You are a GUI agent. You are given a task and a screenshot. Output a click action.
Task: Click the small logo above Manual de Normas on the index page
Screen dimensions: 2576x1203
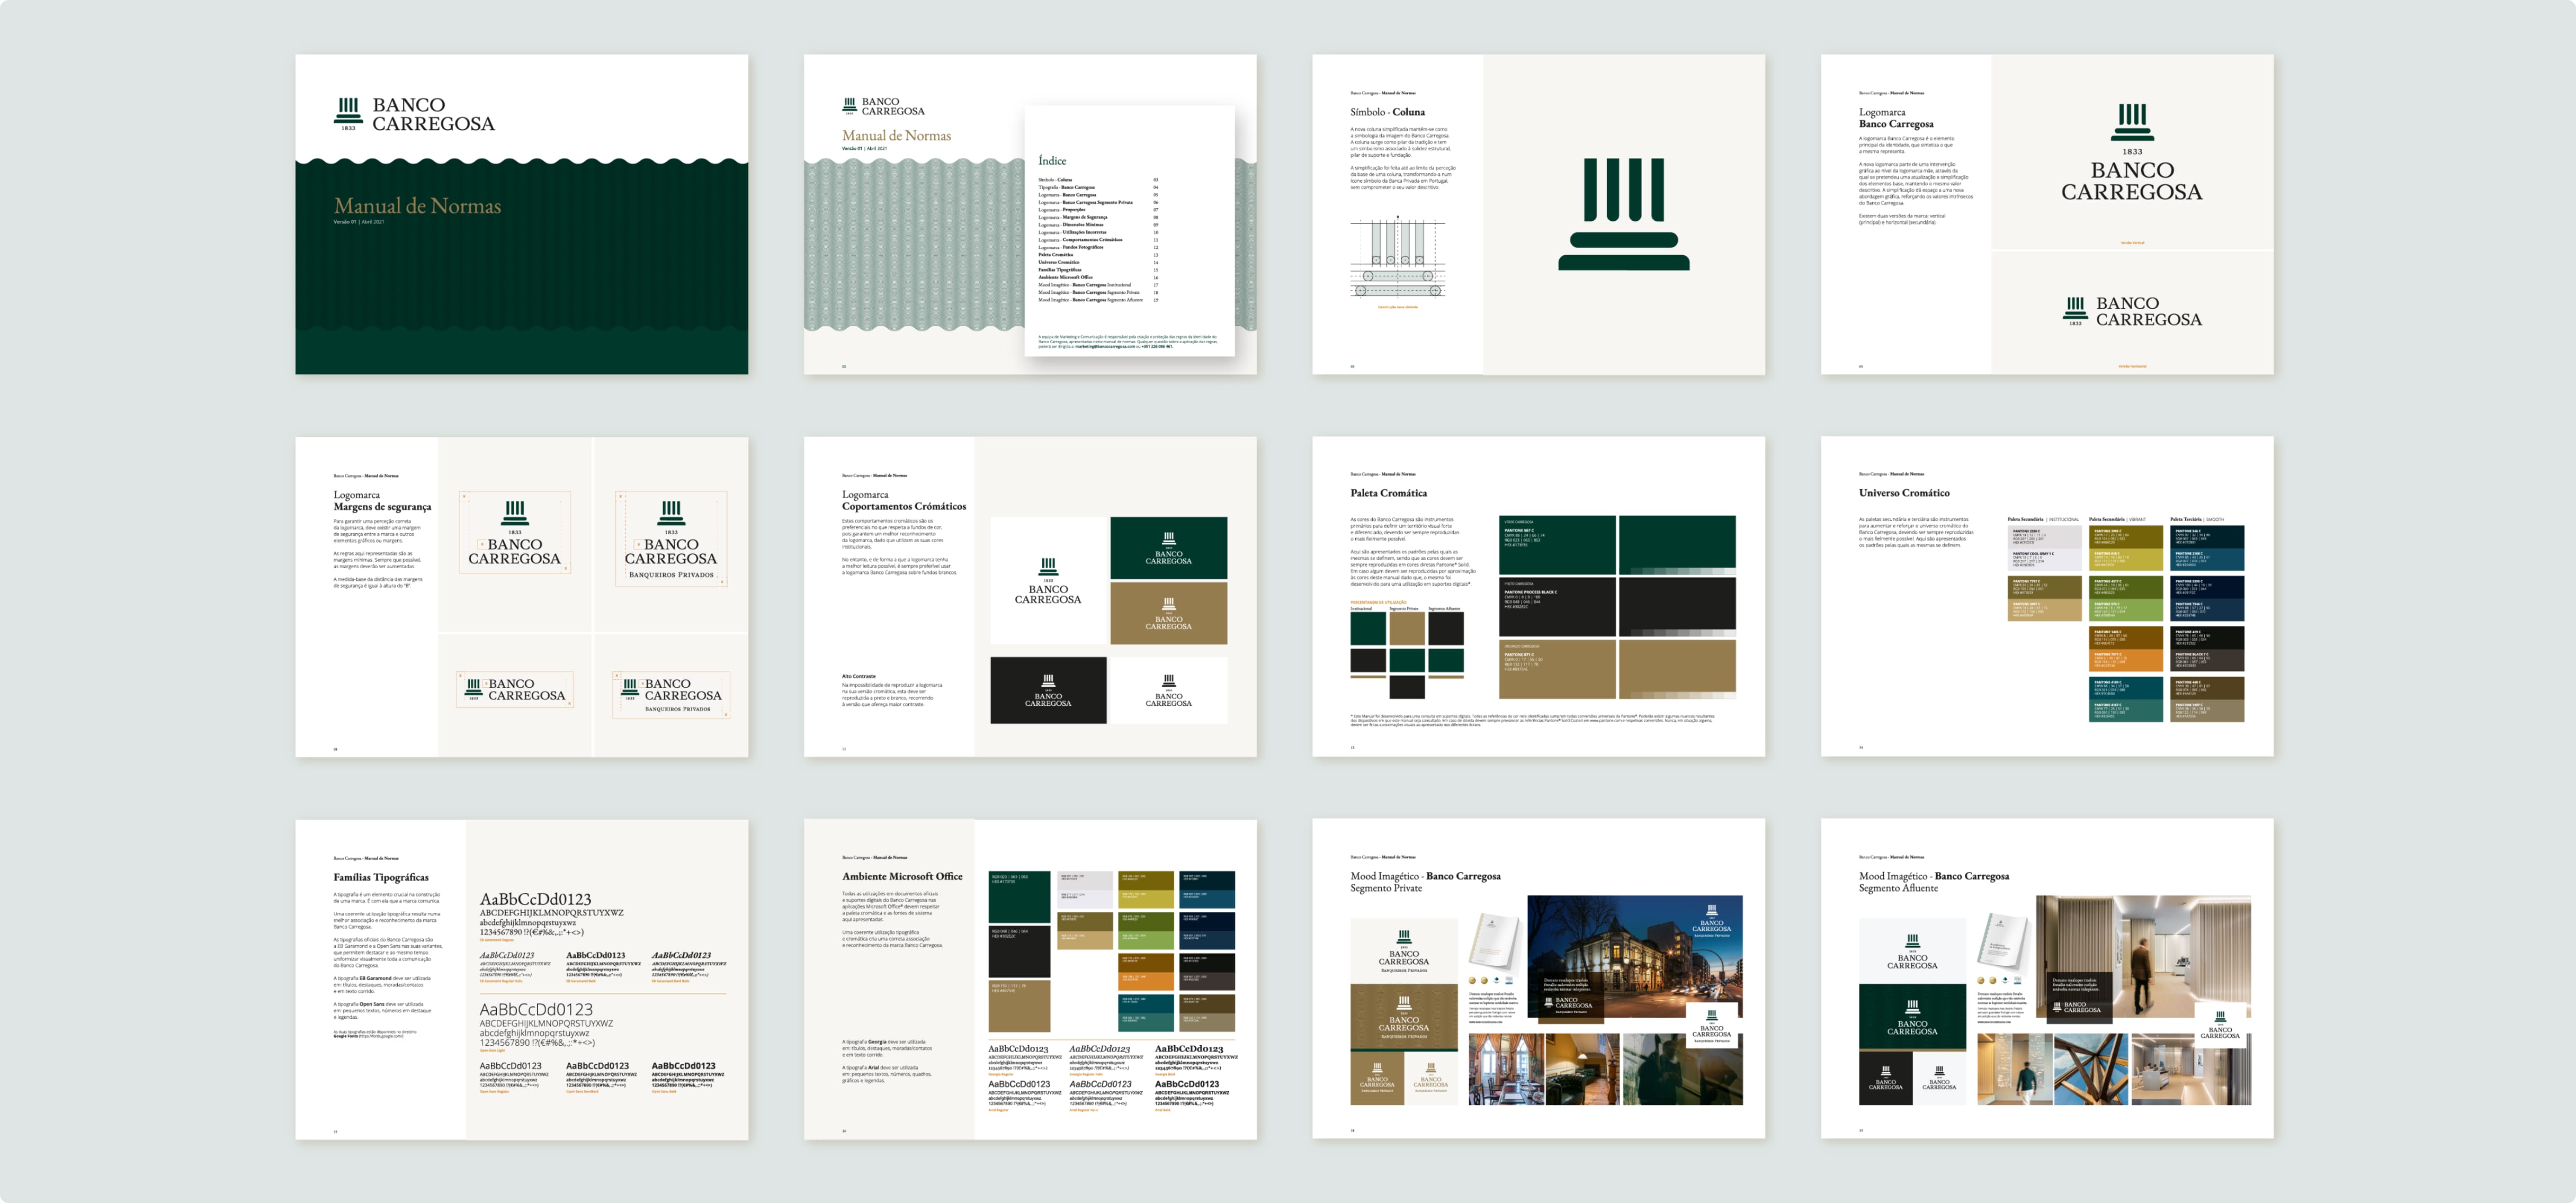point(883,106)
